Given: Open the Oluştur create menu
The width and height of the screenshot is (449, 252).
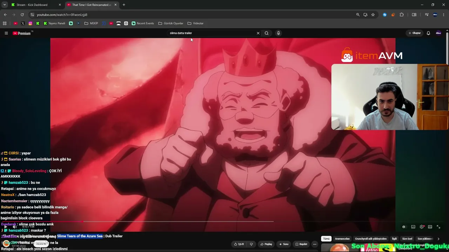Looking at the screenshot, I should pos(415,33).
